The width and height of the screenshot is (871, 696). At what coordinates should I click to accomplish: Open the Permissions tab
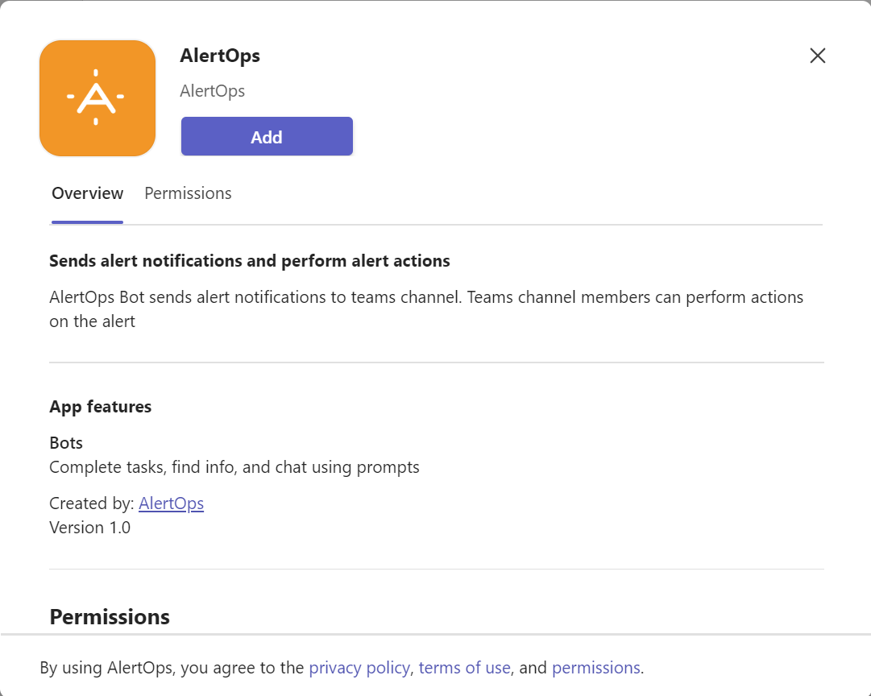point(188,193)
